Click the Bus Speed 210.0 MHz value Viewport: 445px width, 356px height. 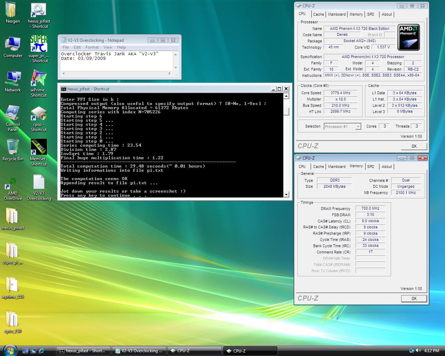click(x=340, y=105)
